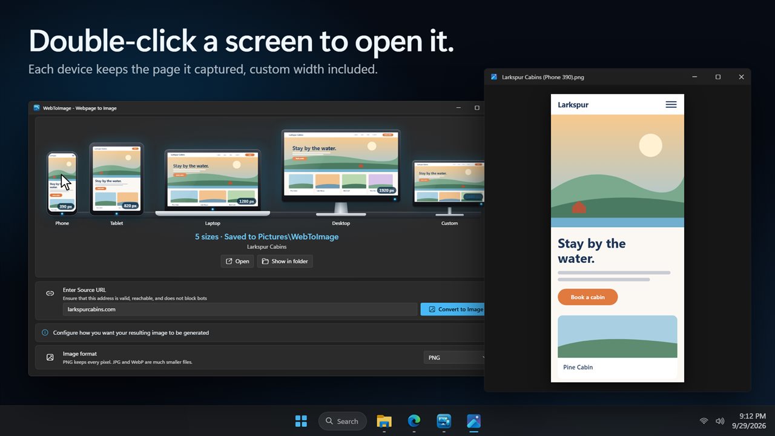Click the '5 sizes · Saved to Pictures\WebToImage' text
This screenshot has width=775, height=436.
267,237
